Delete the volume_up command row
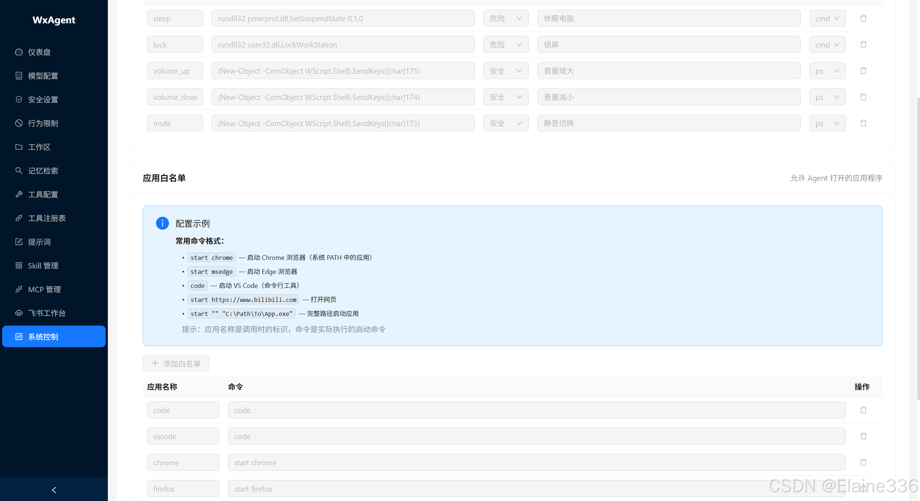Screen dimensions: 920x501 point(863,71)
